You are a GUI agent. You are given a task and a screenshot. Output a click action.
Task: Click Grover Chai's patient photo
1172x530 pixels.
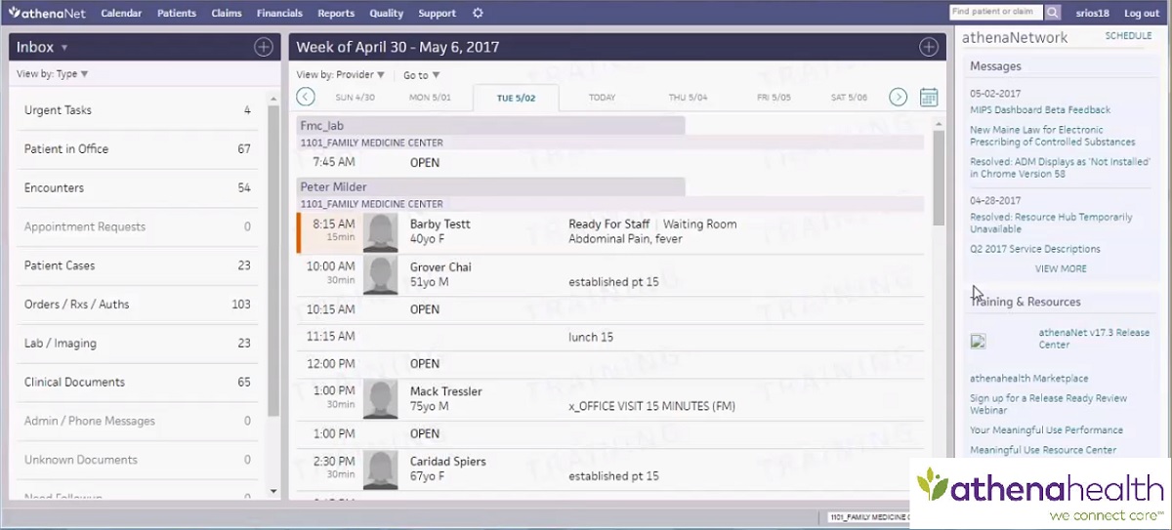click(x=380, y=275)
